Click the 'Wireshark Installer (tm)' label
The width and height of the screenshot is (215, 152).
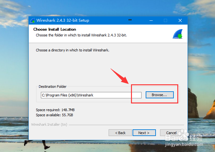49,125
